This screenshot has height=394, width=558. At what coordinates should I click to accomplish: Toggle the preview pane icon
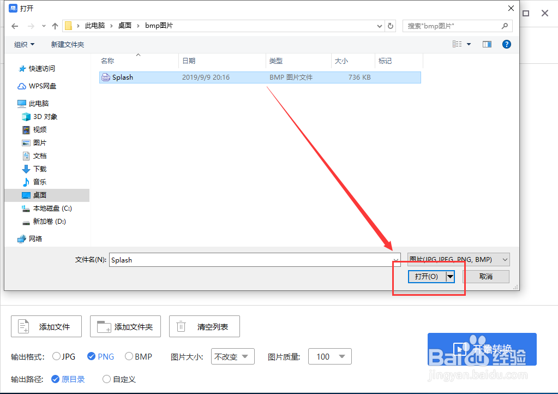tap(487, 44)
